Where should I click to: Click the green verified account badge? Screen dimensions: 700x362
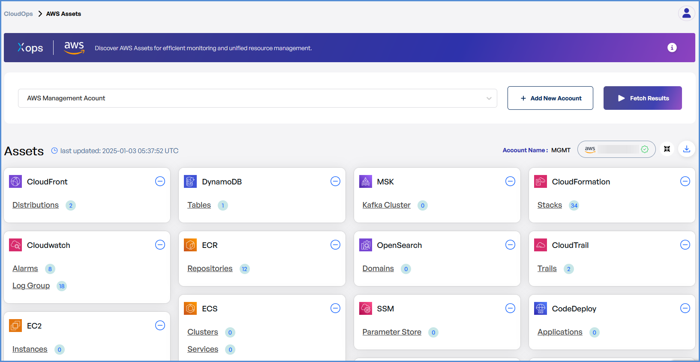click(x=644, y=149)
